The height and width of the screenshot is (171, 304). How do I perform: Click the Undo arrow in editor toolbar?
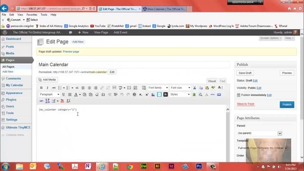click(122, 95)
